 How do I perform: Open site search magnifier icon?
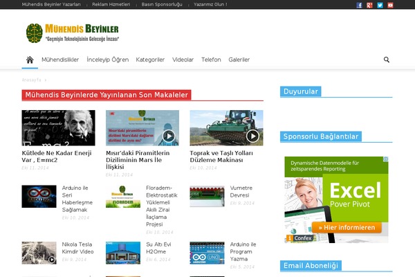tap(387, 60)
